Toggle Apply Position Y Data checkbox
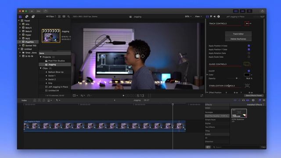 [249, 49]
